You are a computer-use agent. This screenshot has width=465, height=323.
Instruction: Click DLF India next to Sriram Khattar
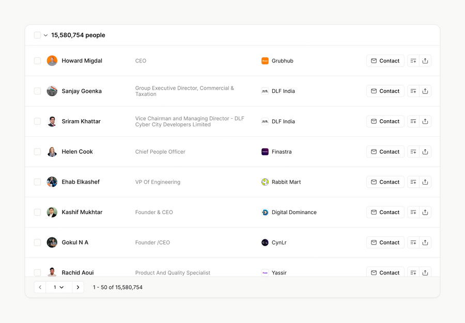[284, 121]
